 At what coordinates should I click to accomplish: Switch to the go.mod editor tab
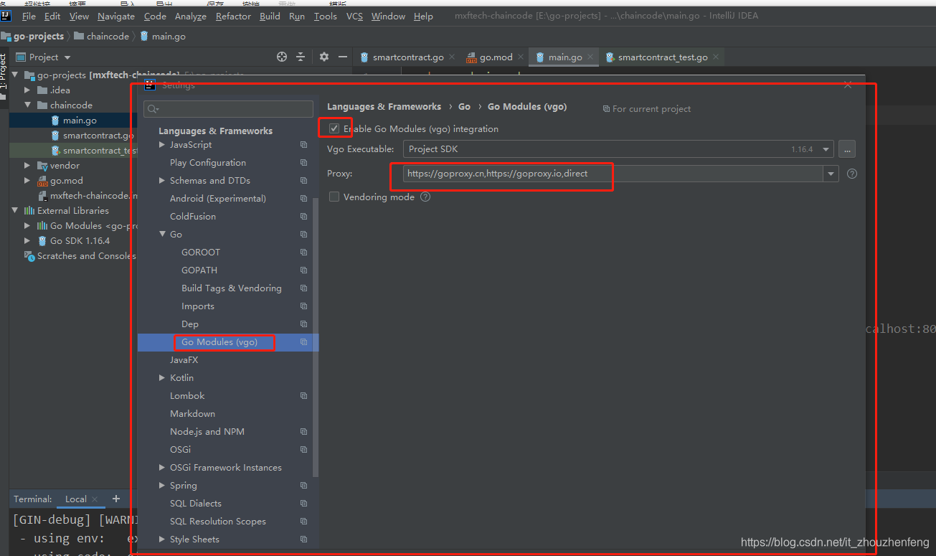pos(494,57)
